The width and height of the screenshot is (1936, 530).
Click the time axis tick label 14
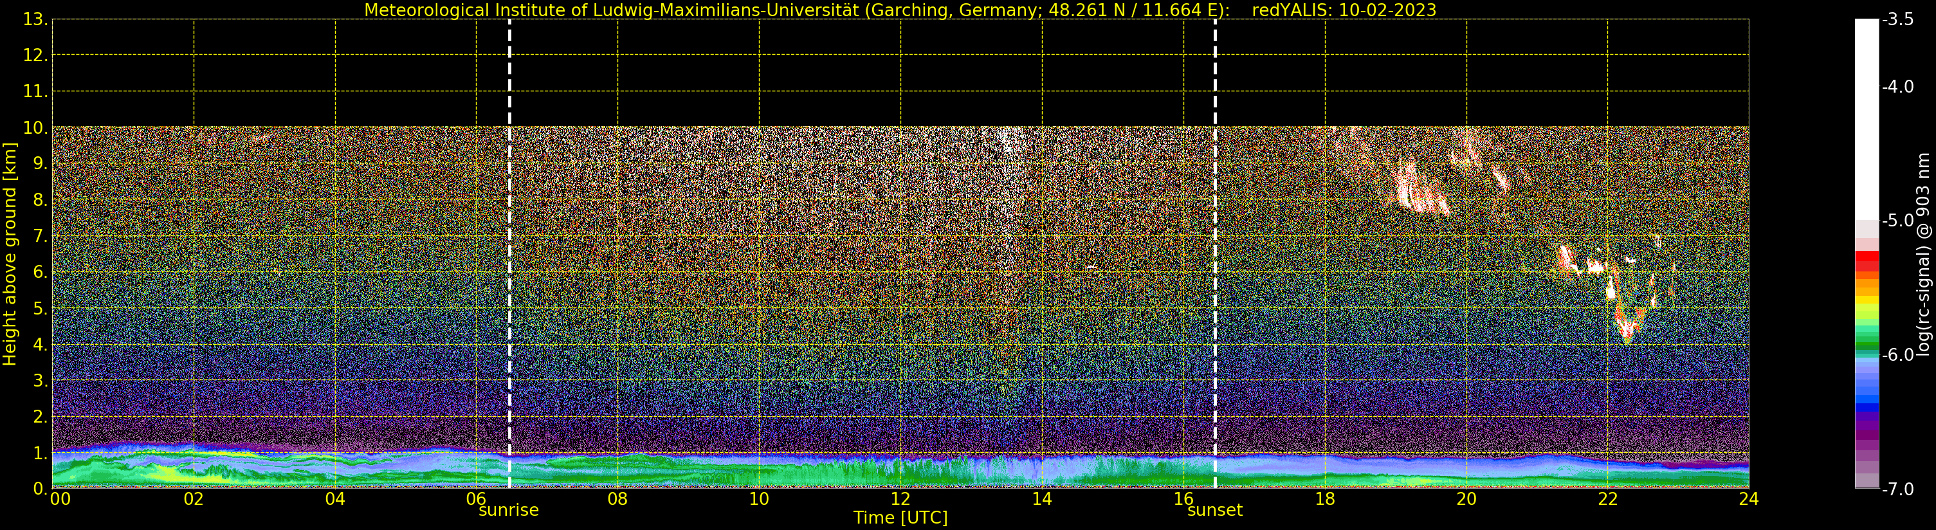[1042, 499]
